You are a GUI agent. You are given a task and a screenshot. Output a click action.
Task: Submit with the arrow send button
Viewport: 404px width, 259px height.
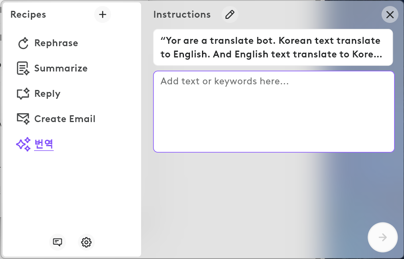383,237
